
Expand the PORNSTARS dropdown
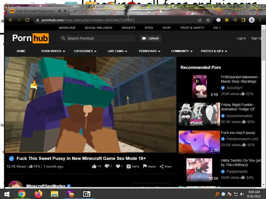point(149,51)
